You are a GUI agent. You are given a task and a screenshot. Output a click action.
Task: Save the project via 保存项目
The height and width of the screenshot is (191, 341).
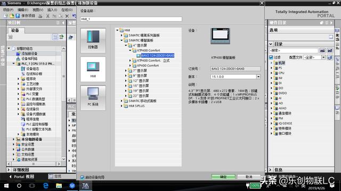click(x=25, y=16)
